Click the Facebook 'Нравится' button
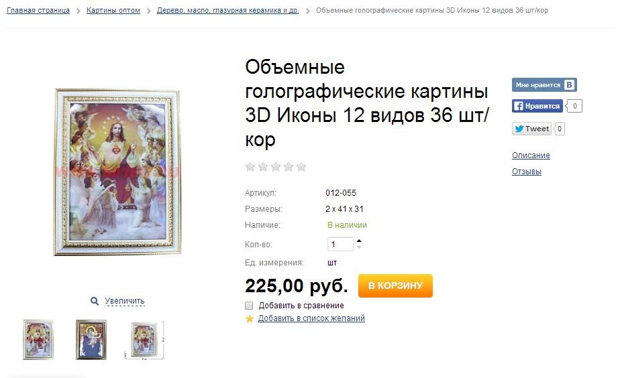This screenshot has height=378, width=618. [537, 106]
